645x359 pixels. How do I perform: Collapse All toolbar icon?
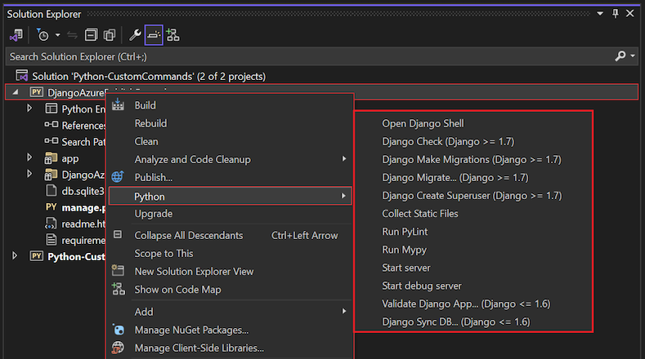91,35
